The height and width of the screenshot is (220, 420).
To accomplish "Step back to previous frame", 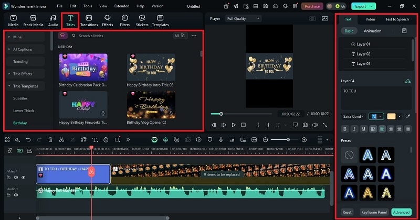I will coord(214,125).
